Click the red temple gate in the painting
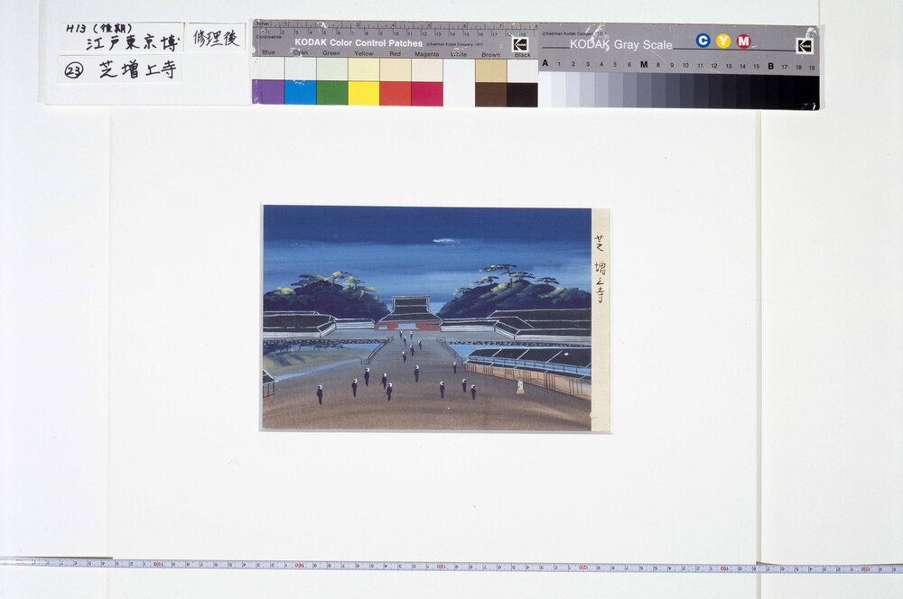Screen dimensions: 903x599 click(x=408, y=326)
